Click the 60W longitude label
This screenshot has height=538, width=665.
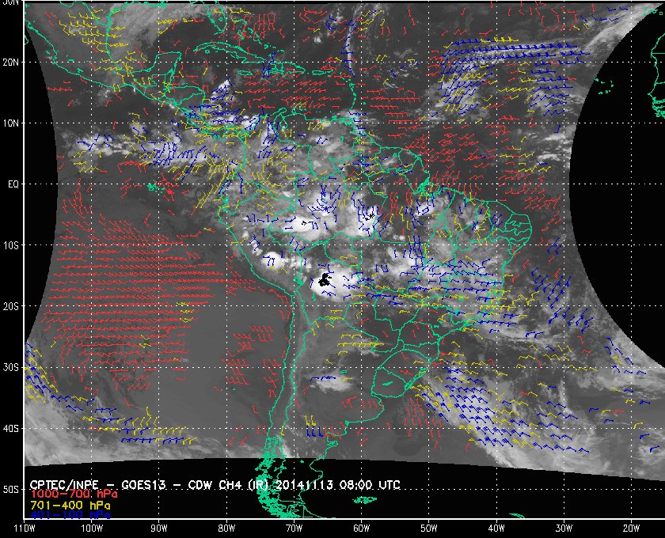pyautogui.click(x=361, y=529)
